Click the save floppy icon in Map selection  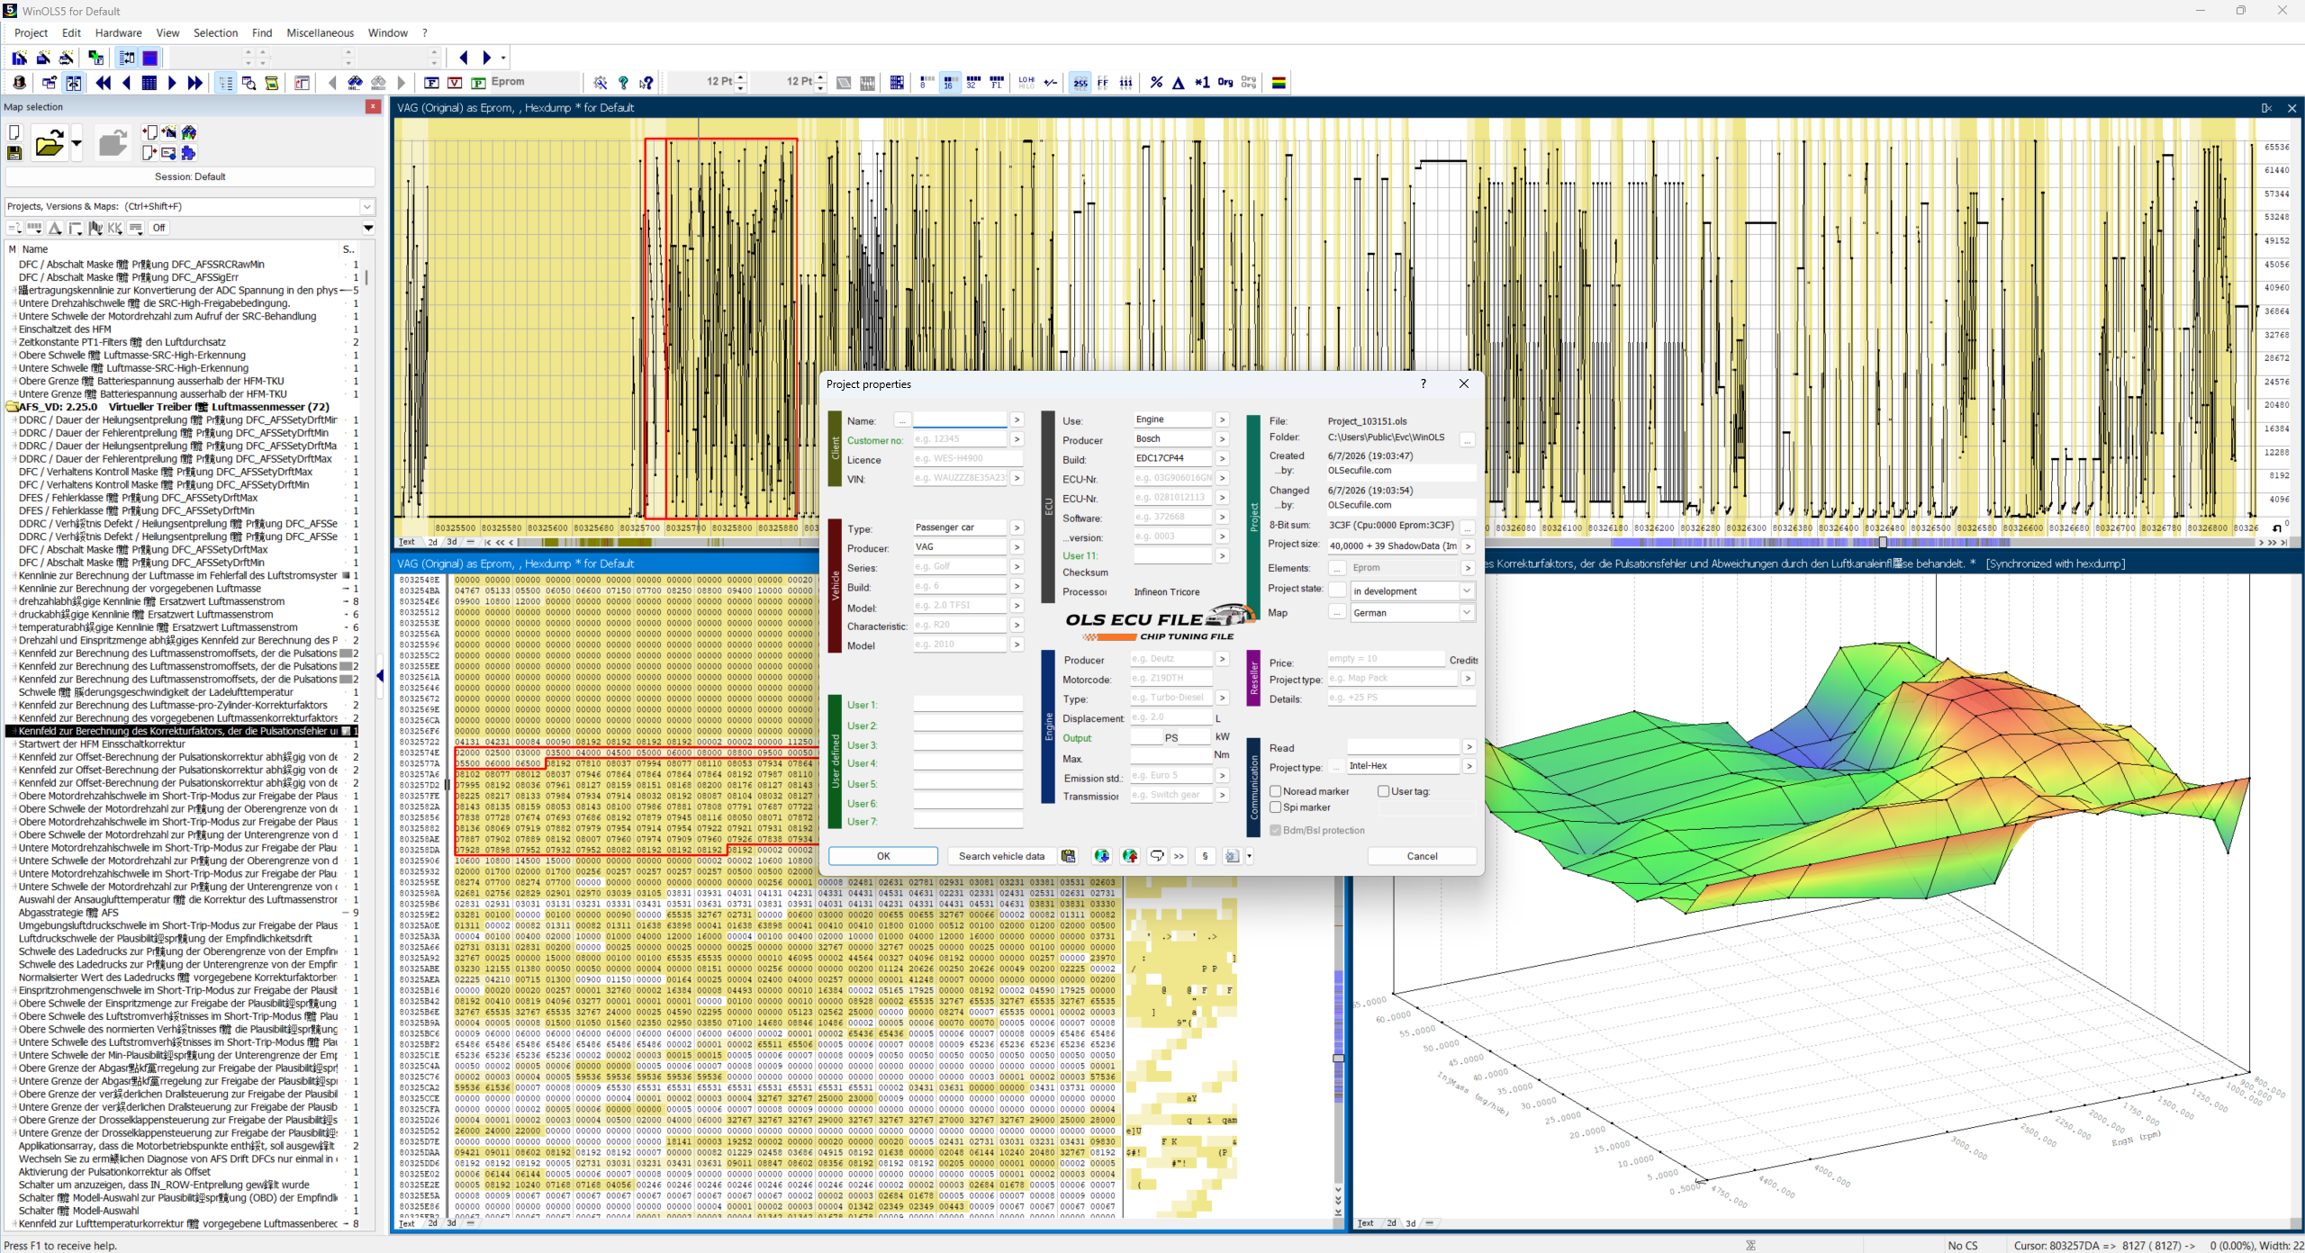pyautogui.click(x=14, y=153)
